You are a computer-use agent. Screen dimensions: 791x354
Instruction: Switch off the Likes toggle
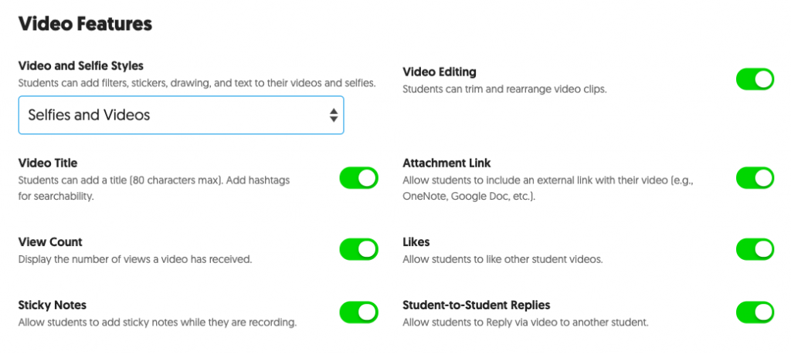click(754, 249)
